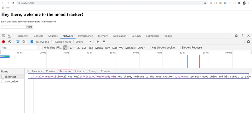
Task: Select the favicon.ico request row
Action: [x=12, y=82]
